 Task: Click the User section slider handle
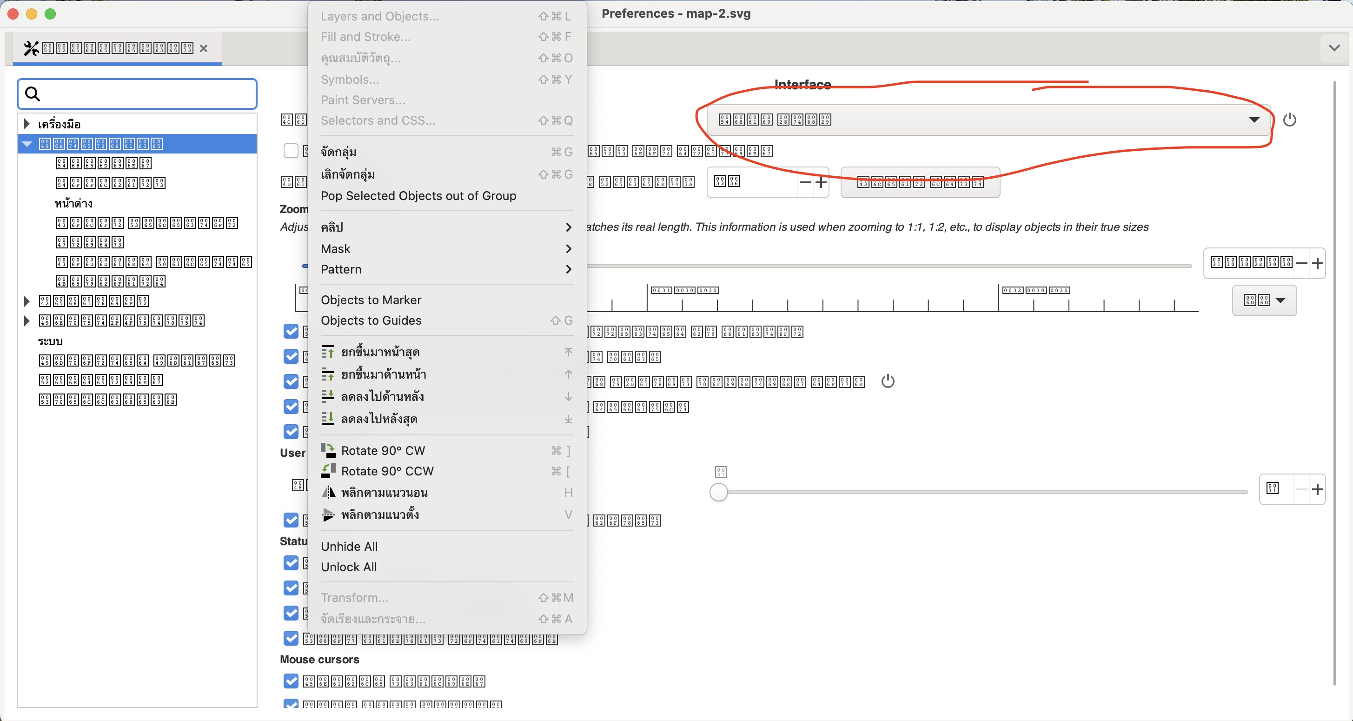pos(718,492)
